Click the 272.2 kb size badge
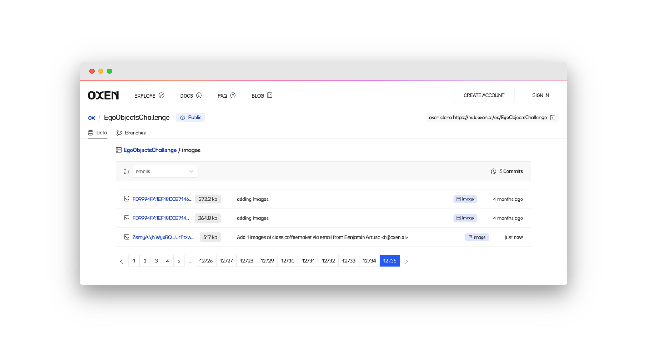647x347 pixels. 208,199
